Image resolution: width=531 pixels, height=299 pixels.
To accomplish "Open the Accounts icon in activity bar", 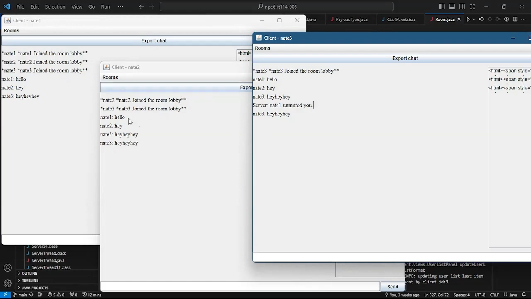I will point(7,268).
